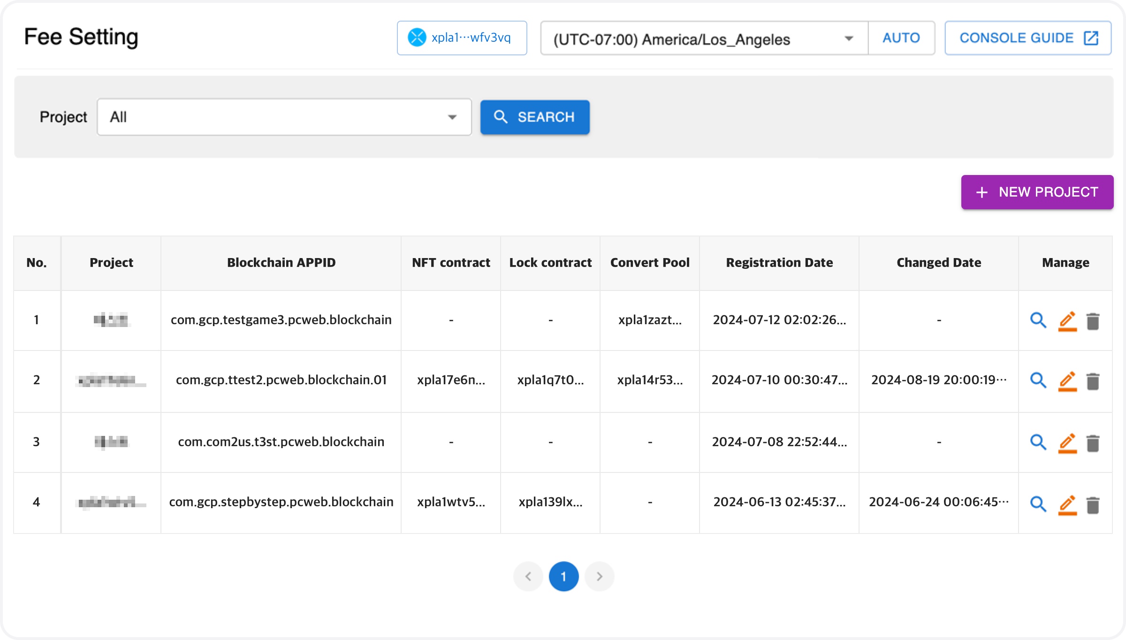Click the next page arrow

tap(599, 576)
